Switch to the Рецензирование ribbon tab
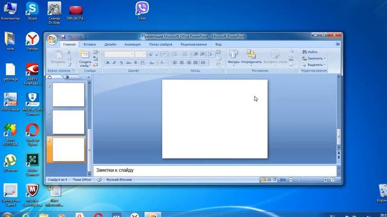Image resolution: width=387 pixels, height=217 pixels. click(x=193, y=45)
